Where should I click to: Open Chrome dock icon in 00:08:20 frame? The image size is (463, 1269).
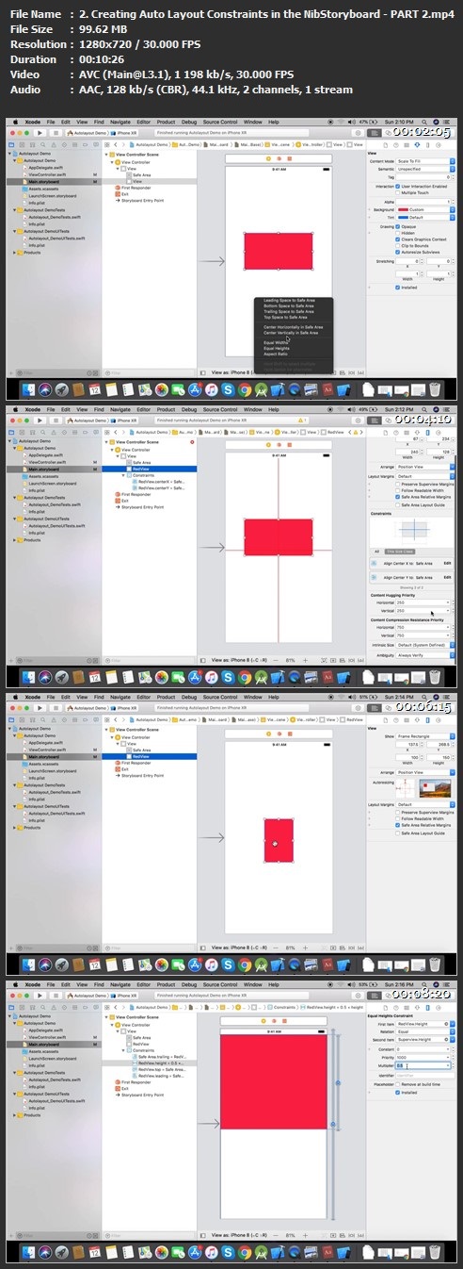click(245, 1250)
